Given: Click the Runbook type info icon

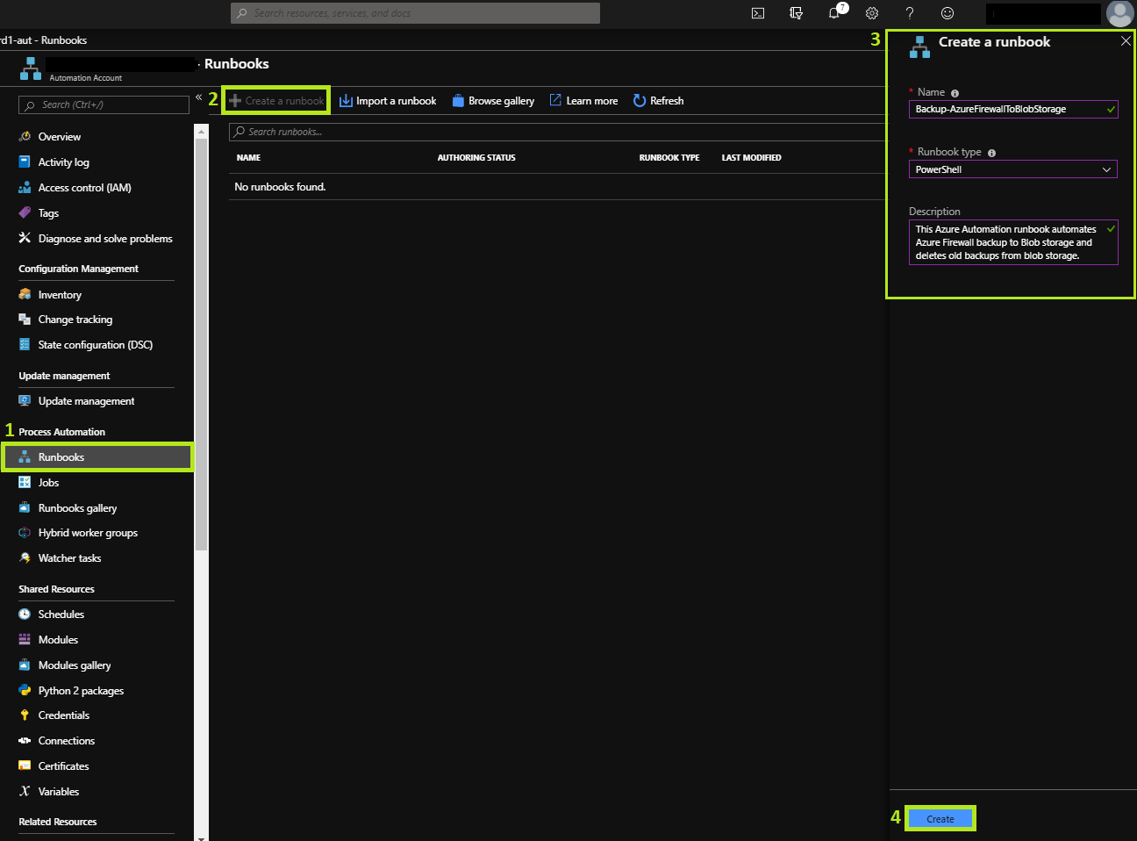Looking at the screenshot, I should click(x=992, y=153).
